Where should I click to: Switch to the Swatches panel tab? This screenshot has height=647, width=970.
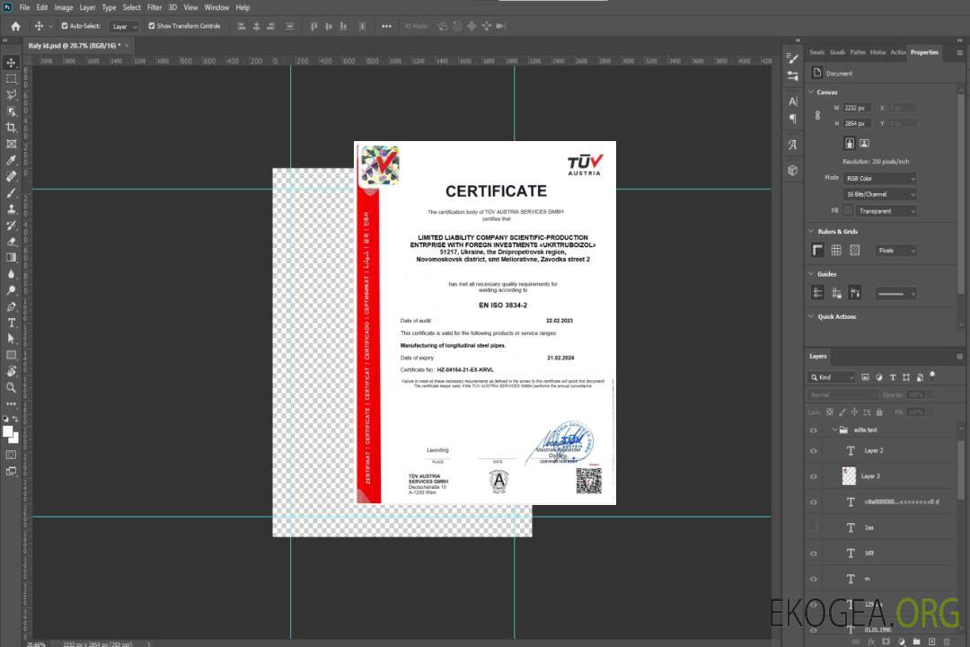pyautogui.click(x=817, y=53)
